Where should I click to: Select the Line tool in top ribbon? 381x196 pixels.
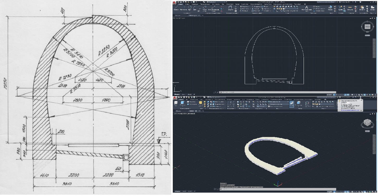[176, 8]
